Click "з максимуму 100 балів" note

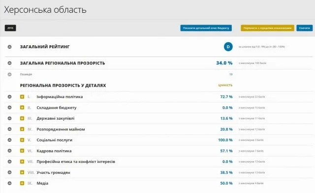click(252, 63)
